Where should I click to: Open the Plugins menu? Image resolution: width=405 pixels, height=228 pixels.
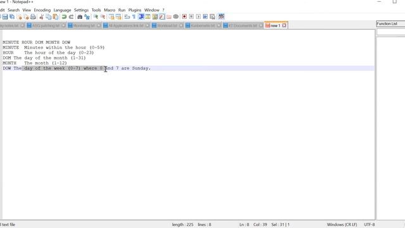click(135, 10)
